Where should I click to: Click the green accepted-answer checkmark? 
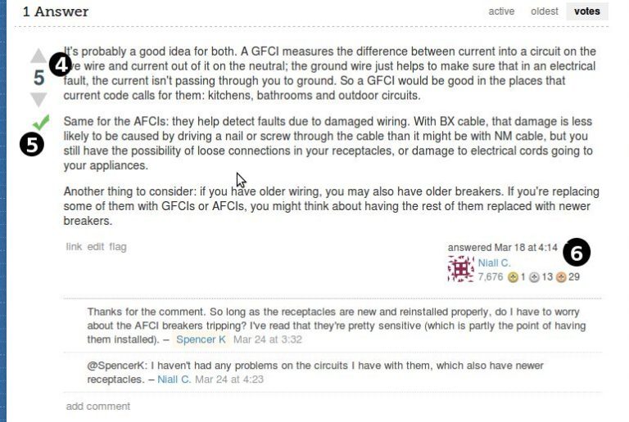click(41, 122)
